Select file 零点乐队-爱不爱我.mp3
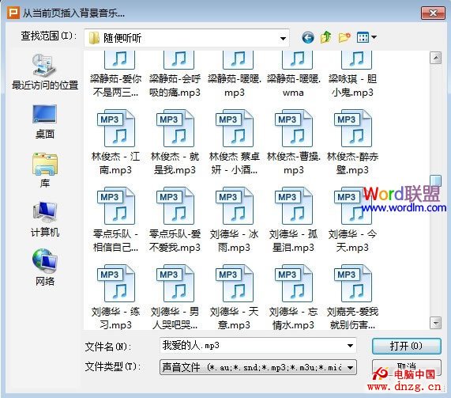 175,220
